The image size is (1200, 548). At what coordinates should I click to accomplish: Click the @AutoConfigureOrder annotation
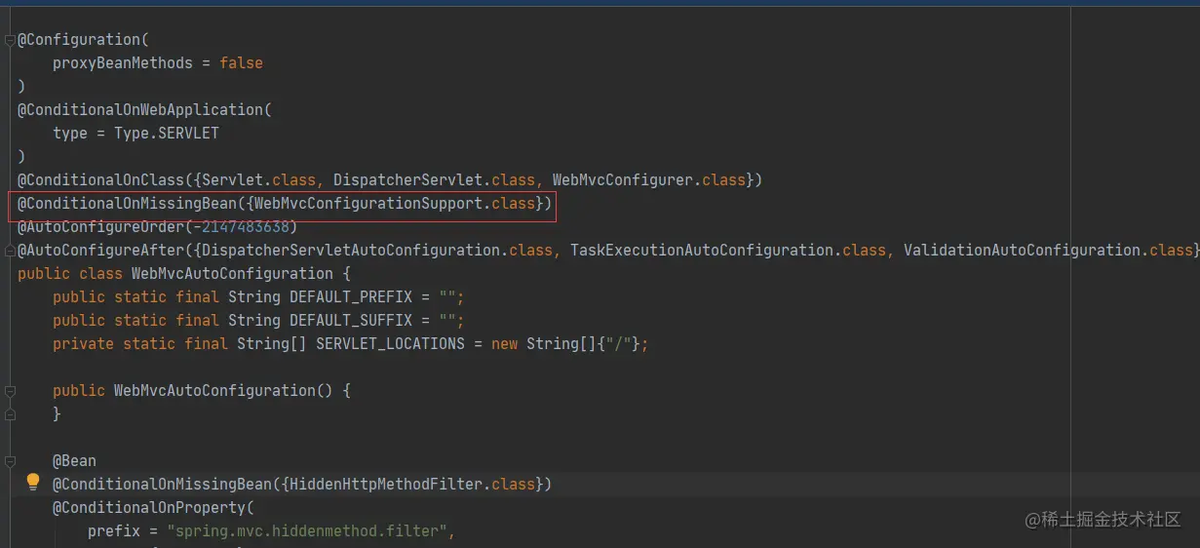click(100, 227)
